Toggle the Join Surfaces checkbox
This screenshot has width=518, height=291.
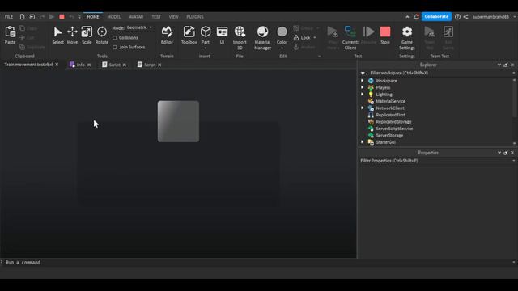pyautogui.click(x=115, y=47)
